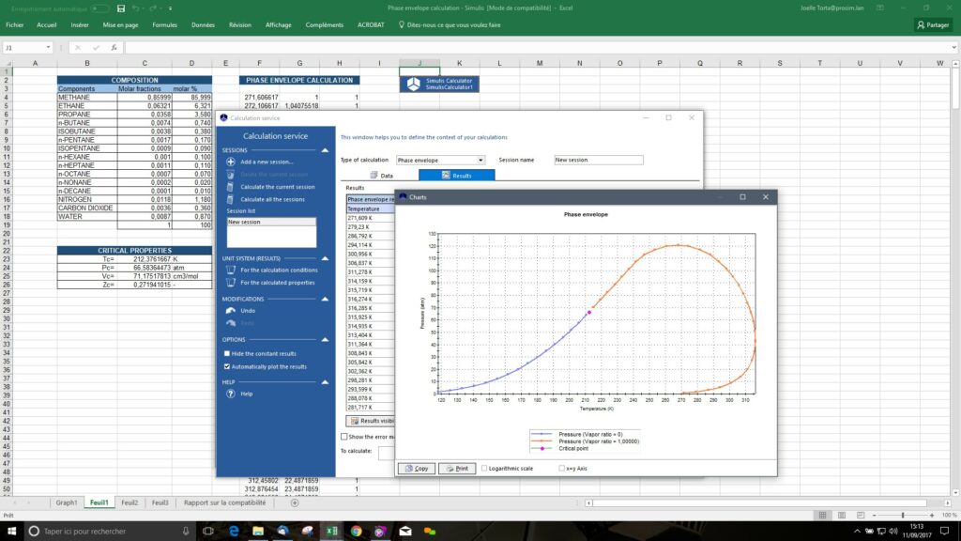Click the Undo arrow icon in Modifications

click(231, 310)
